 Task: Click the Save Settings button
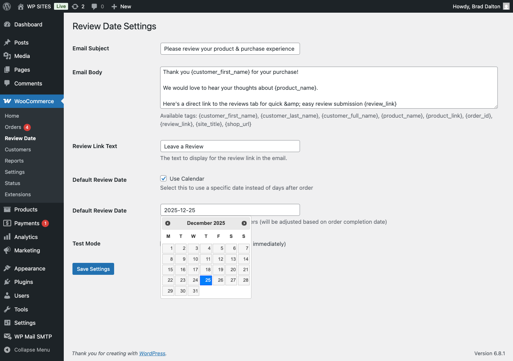click(93, 269)
